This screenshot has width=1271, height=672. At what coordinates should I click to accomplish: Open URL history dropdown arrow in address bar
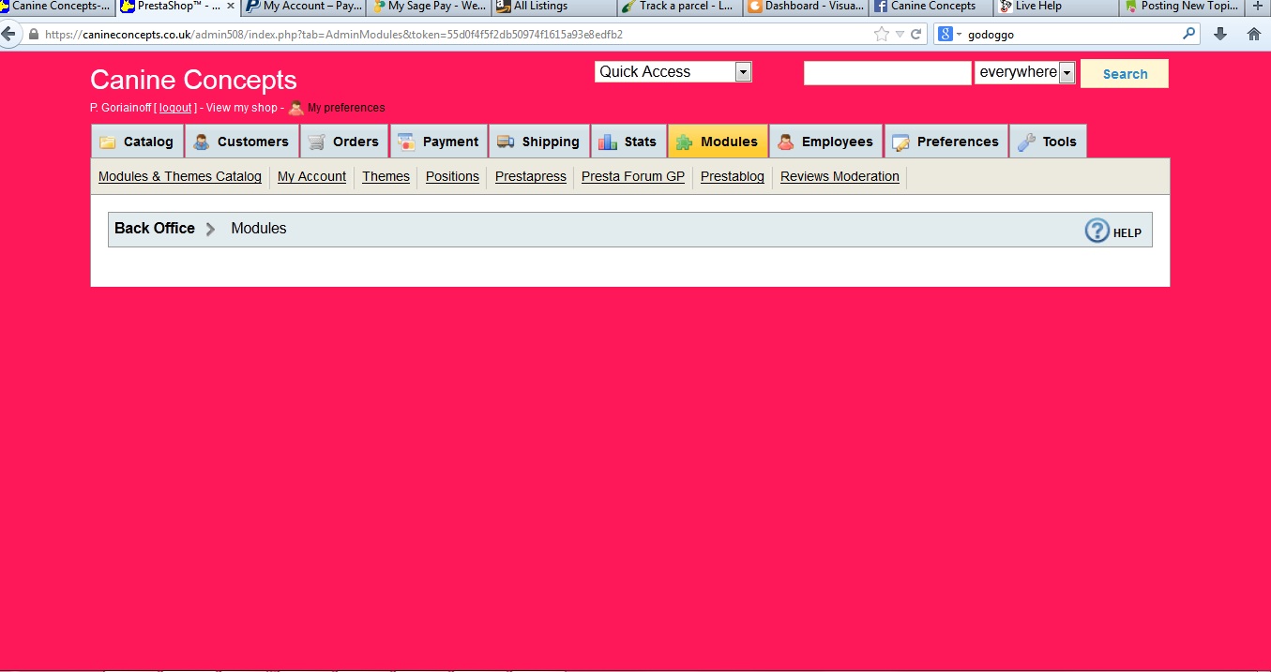[x=900, y=34]
